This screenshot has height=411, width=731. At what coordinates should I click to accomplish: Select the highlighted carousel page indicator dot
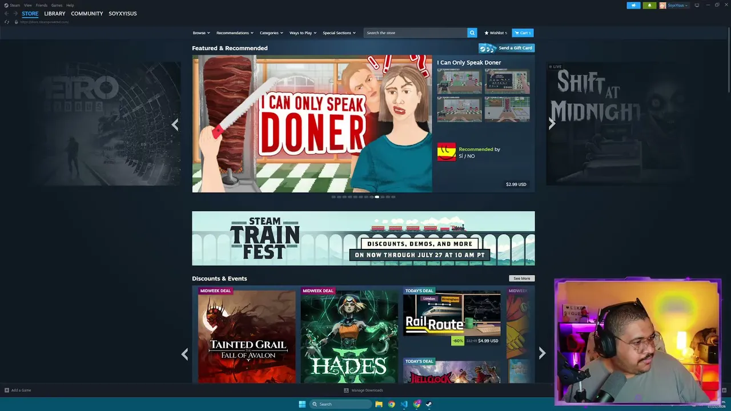click(377, 197)
